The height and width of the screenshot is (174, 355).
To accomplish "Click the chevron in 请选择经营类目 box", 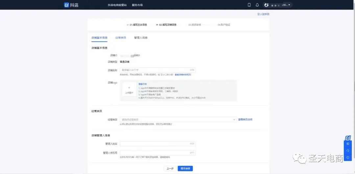I will (x=234, y=120).
